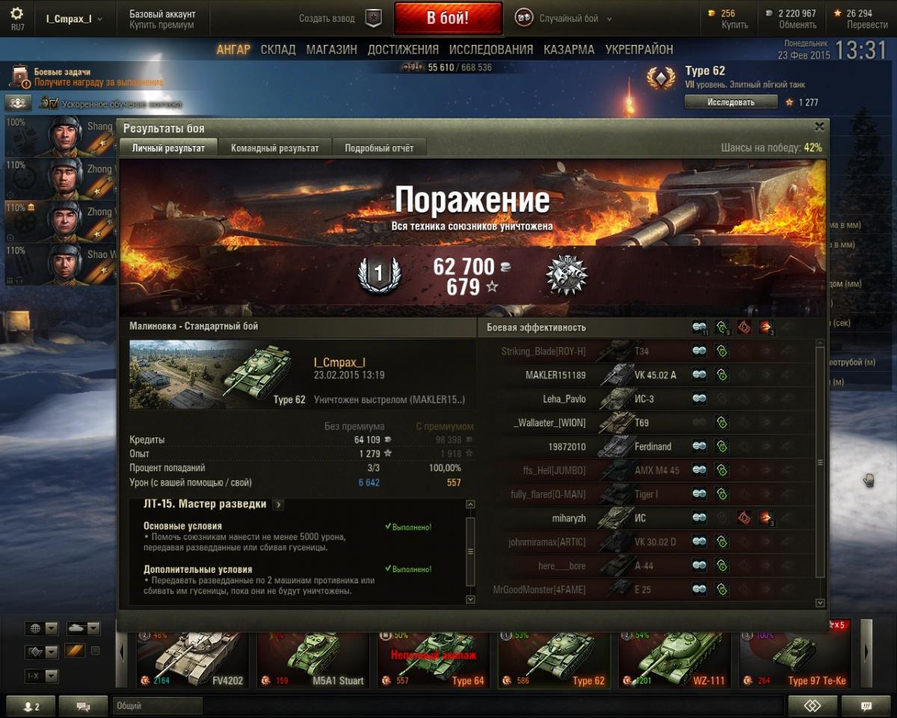Open the chat channels window
Screen dimensions: 897x718
(83, 706)
